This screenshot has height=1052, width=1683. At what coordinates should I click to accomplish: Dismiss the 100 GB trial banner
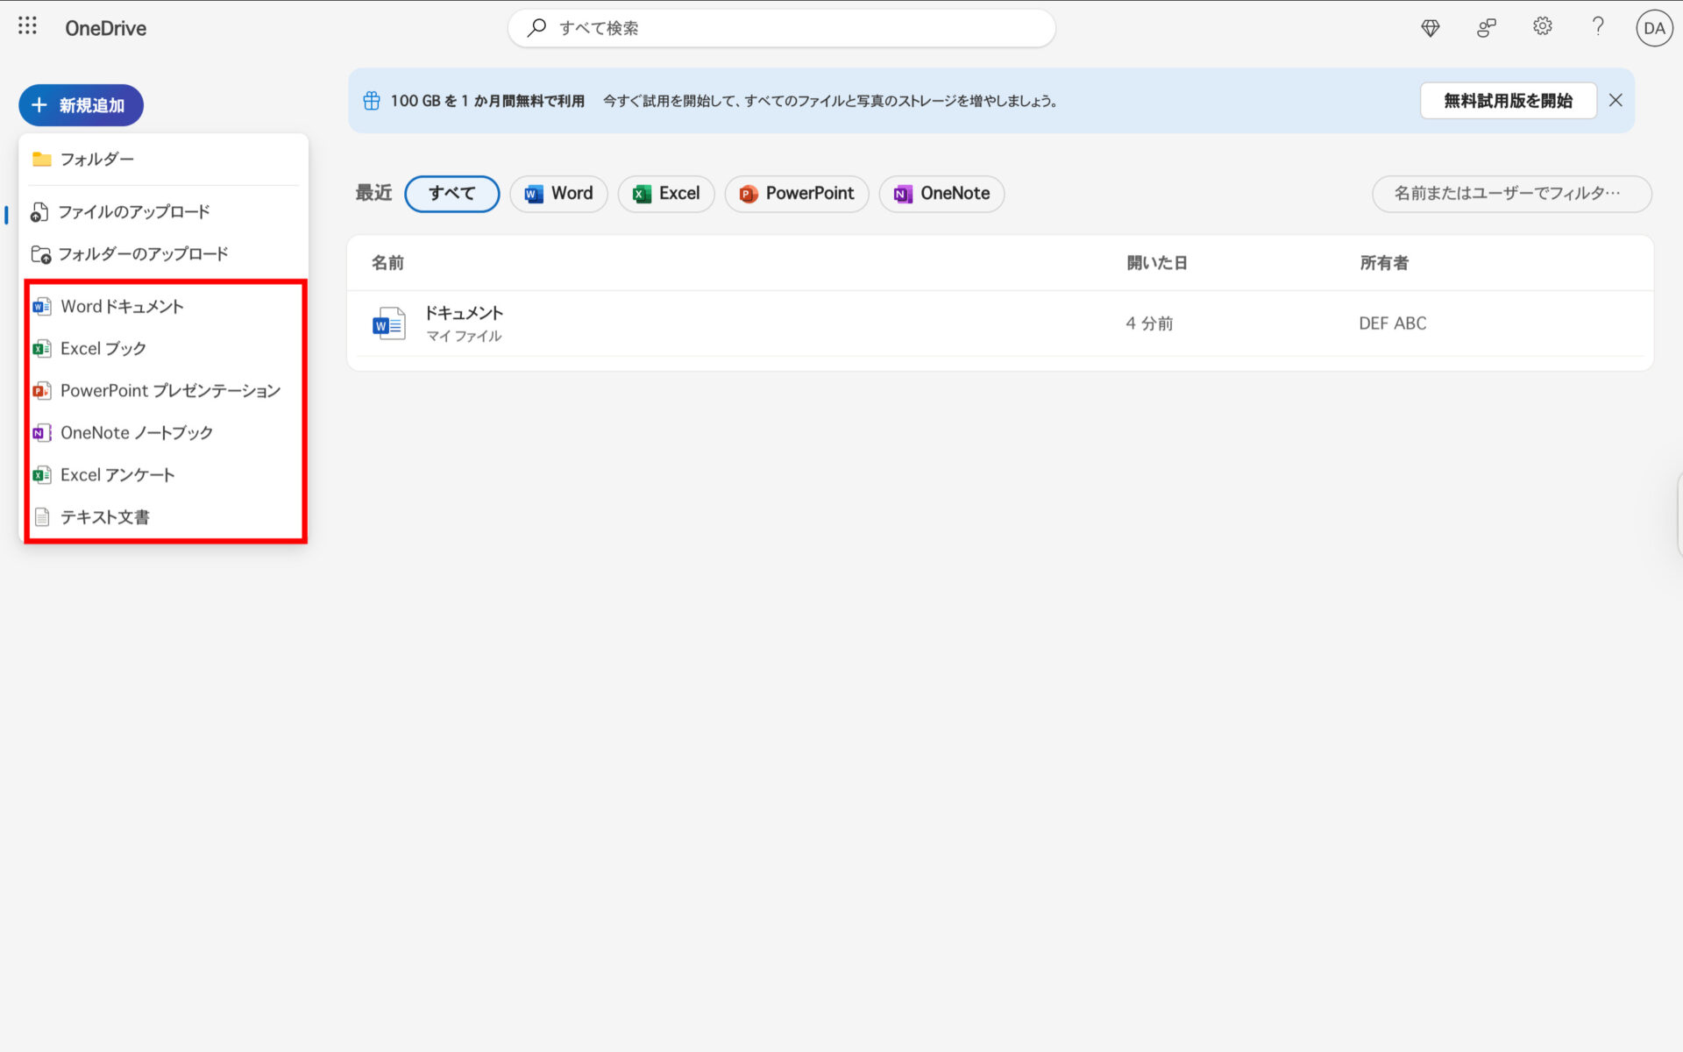pyautogui.click(x=1616, y=100)
